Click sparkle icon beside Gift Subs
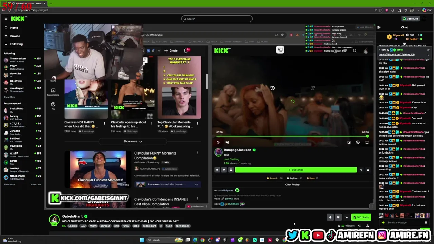This screenshot has width=434, height=244. (346, 217)
